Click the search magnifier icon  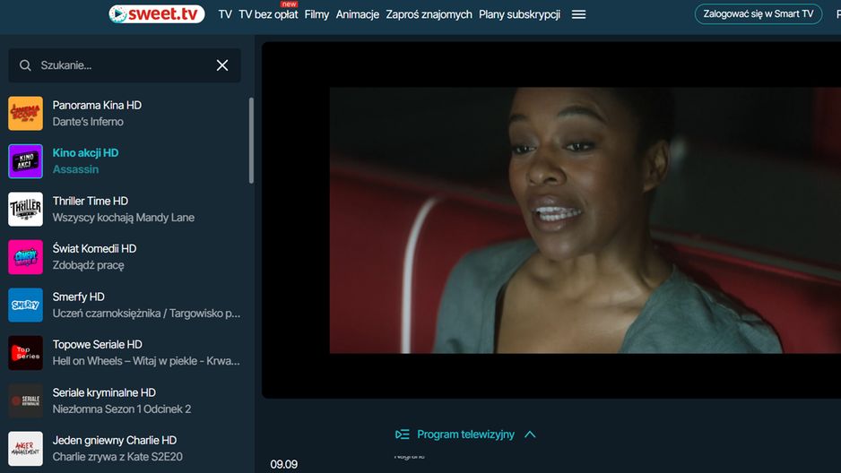[25, 65]
